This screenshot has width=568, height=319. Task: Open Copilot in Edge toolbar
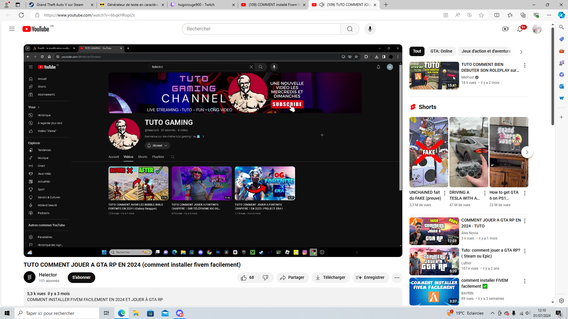tap(561, 15)
